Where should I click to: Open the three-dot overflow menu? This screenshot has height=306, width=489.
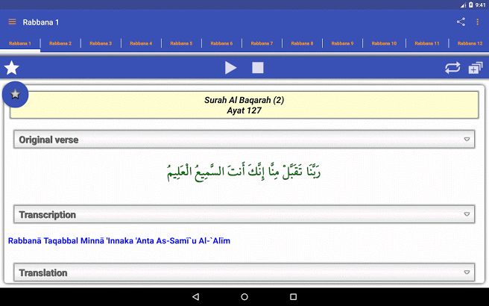coord(478,22)
